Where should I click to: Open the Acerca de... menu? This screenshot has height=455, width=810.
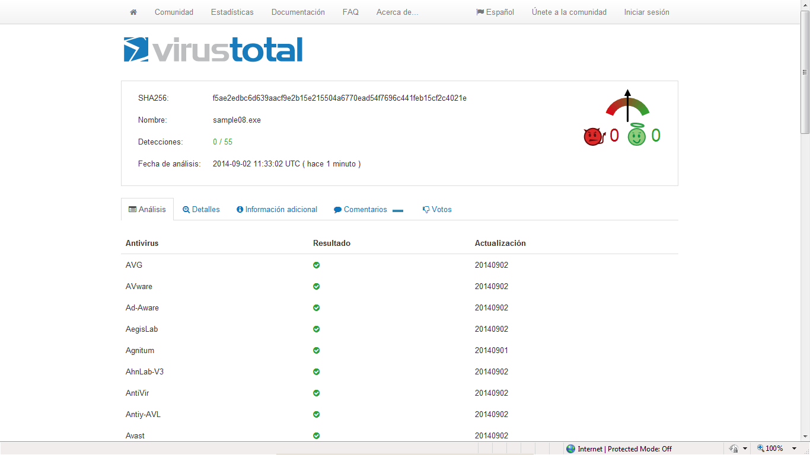point(397,12)
